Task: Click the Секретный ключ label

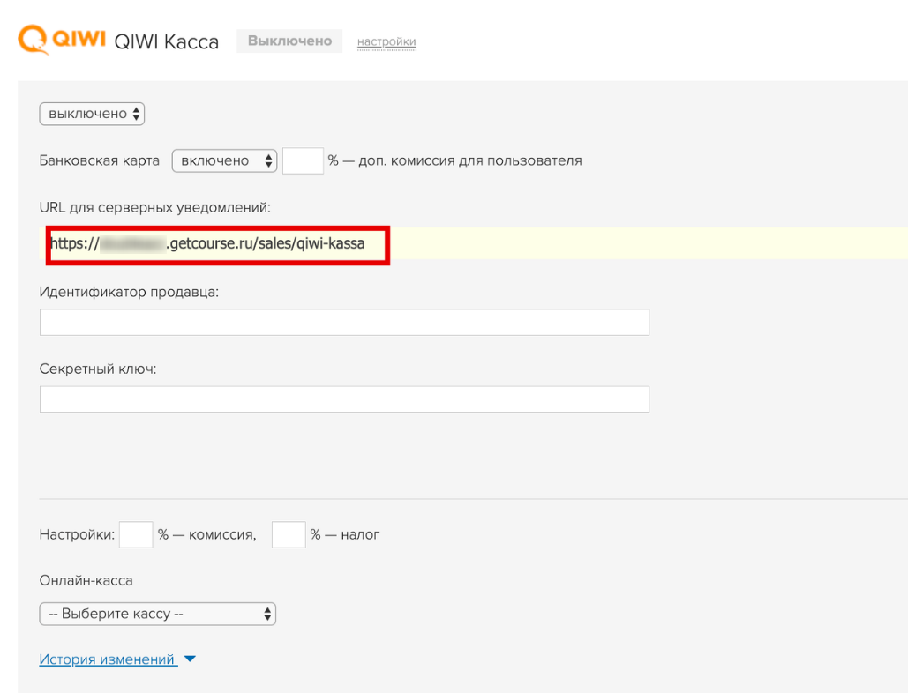Action: [x=98, y=369]
